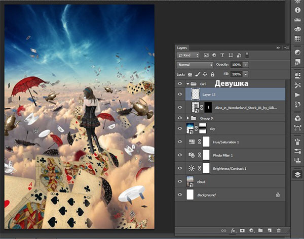Image resolution: width=304 pixels, height=239 pixels.
Task: Add a layer mask
Action: 242,230
